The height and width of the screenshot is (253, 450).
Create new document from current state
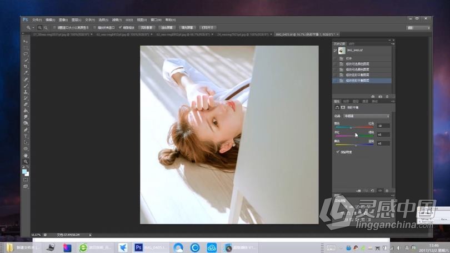click(373, 97)
